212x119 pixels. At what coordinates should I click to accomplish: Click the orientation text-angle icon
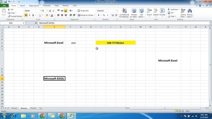(71, 11)
